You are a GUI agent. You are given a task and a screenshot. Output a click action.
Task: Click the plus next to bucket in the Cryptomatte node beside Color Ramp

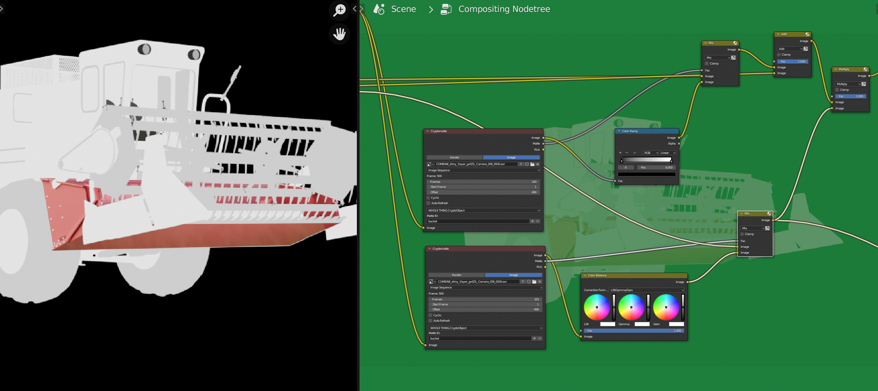pyautogui.click(x=532, y=221)
